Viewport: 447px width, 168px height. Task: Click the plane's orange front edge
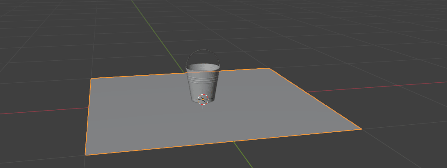(225, 142)
